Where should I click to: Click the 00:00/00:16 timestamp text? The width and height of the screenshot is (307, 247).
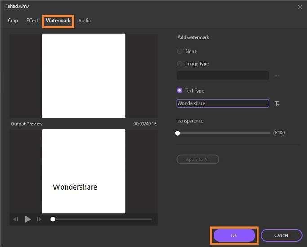click(145, 124)
